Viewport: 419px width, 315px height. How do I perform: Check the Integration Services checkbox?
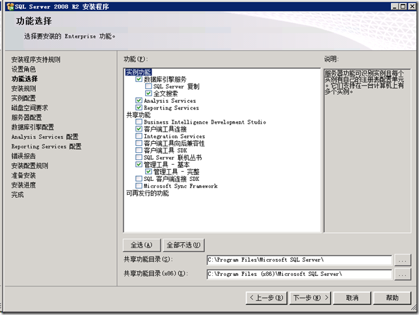point(139,136)
